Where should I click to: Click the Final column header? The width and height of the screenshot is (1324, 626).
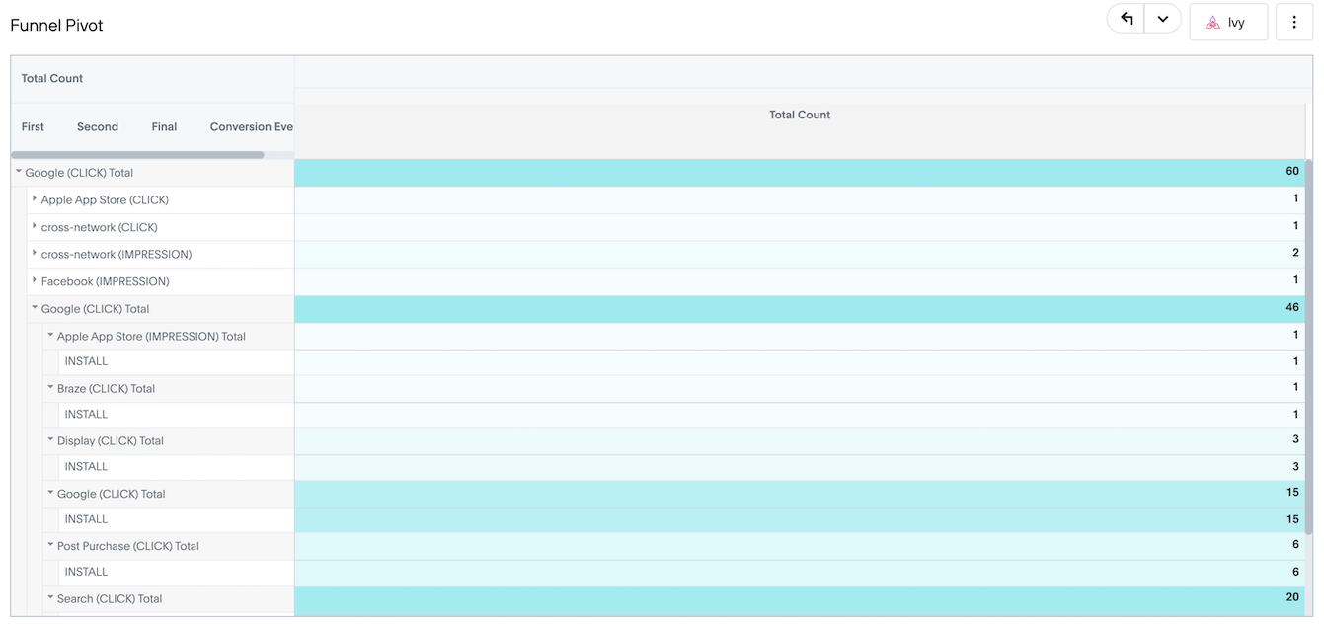pyautogui.click(x=164, y=127)
